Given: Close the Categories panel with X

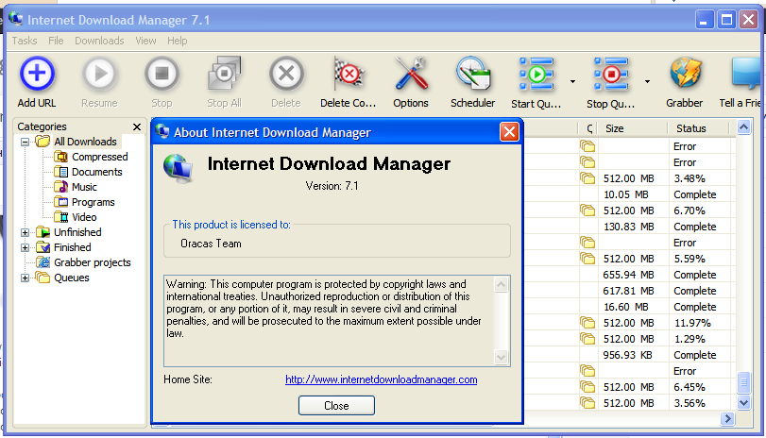Looking at the screenshot, I should point(137,126).
